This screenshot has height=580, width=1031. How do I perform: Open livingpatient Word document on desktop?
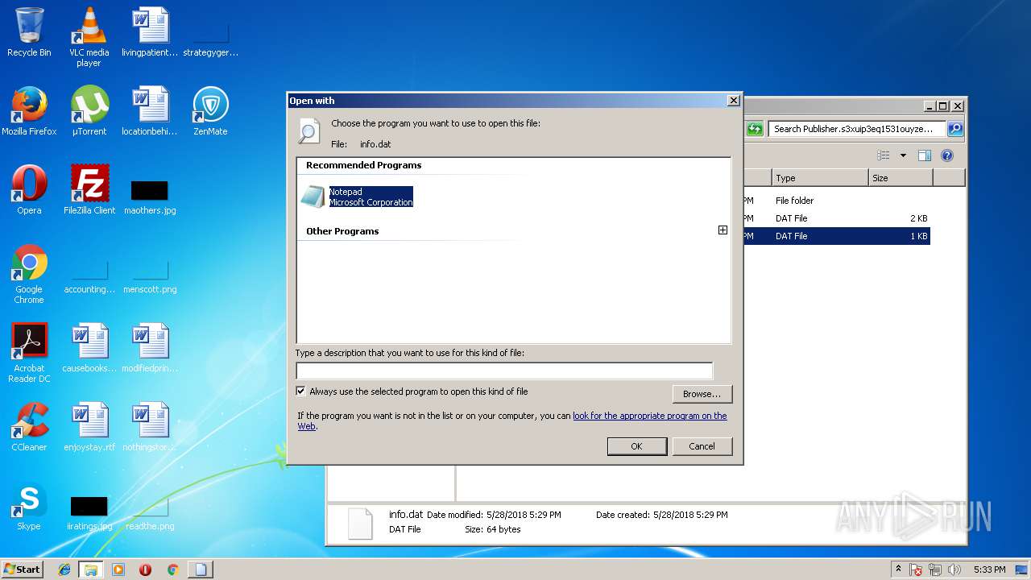[150, 32]
